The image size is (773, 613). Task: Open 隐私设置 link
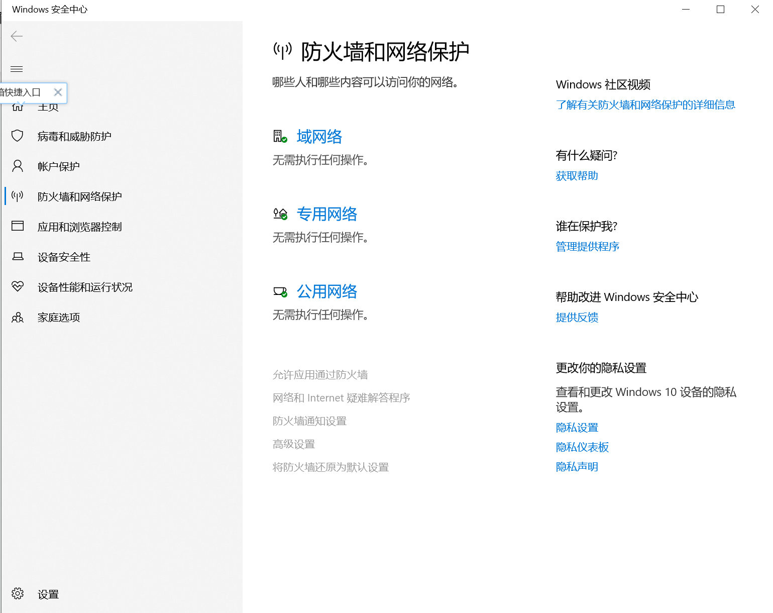577,428
